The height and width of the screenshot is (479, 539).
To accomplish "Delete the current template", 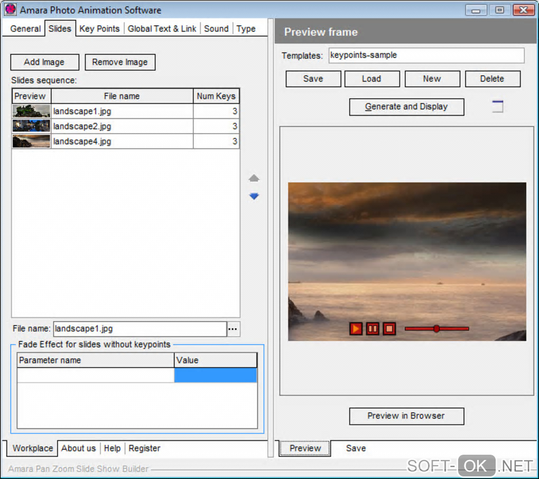I will 492,79.
